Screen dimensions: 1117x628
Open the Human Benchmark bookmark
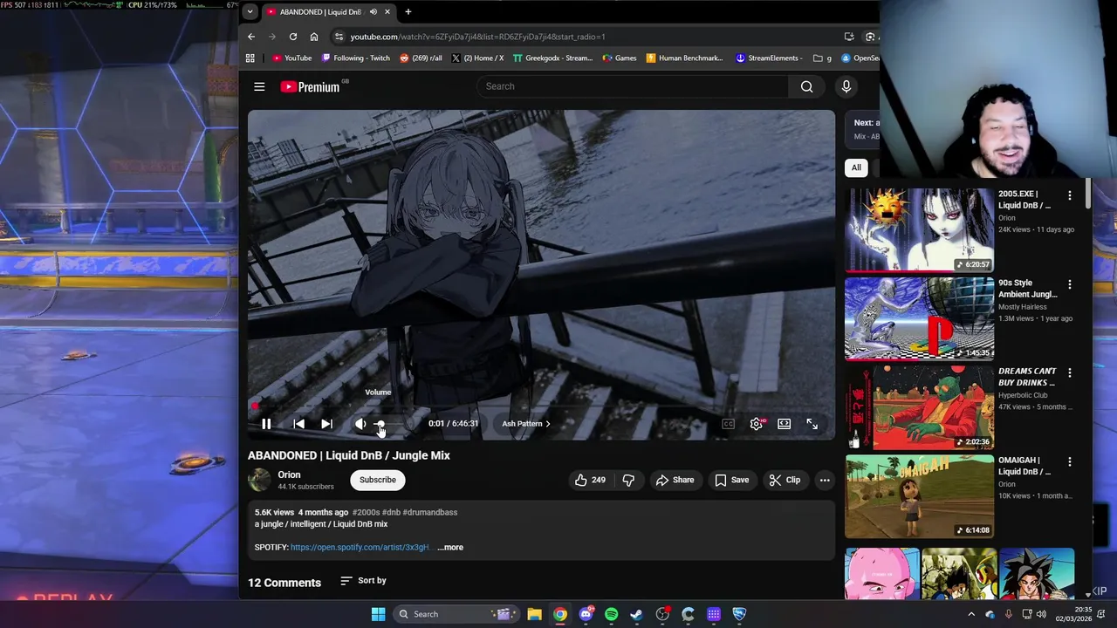tap(685, 58)
